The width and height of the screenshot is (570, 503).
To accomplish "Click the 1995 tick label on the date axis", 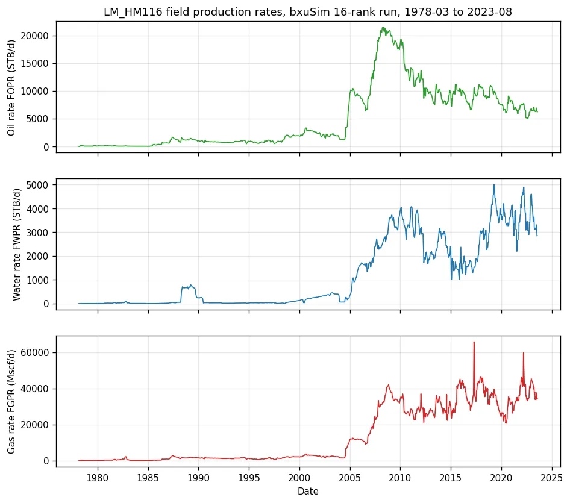I will click(x=249, y=478).
